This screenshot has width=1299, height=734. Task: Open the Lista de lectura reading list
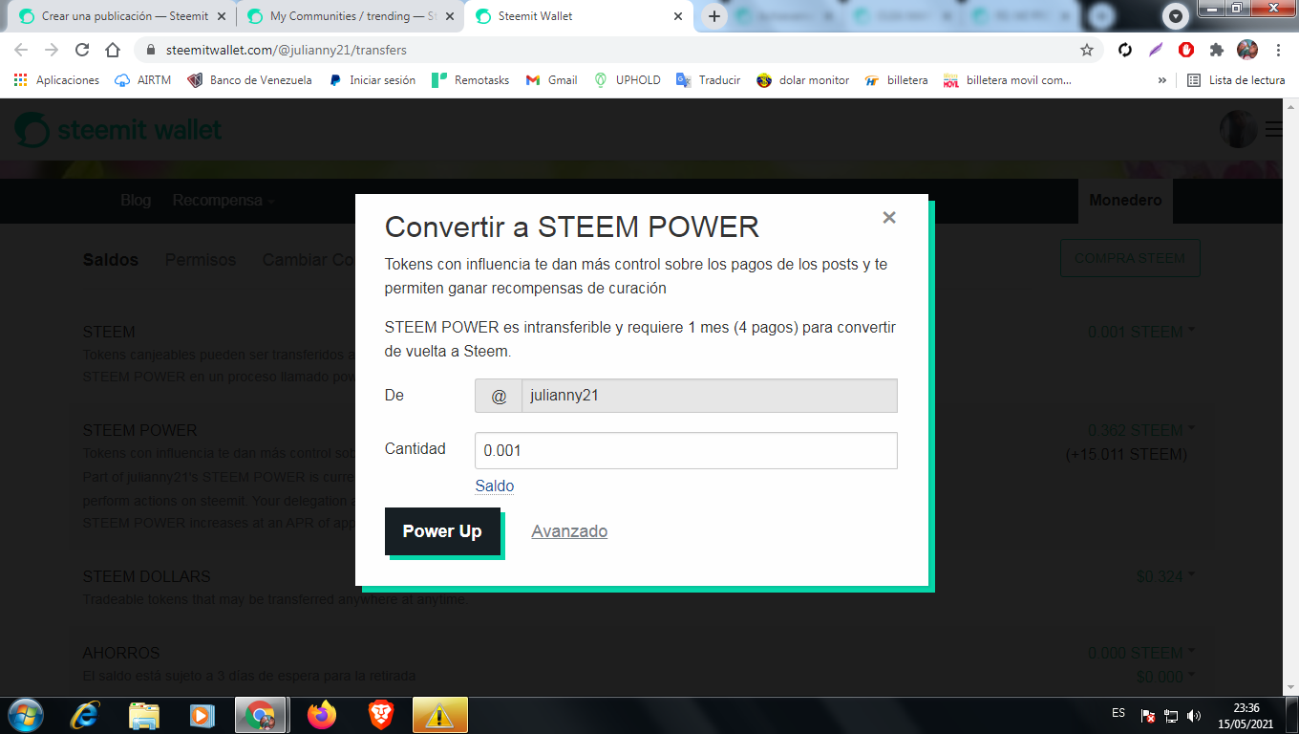pyautogui.click(x=1236, y=80)
